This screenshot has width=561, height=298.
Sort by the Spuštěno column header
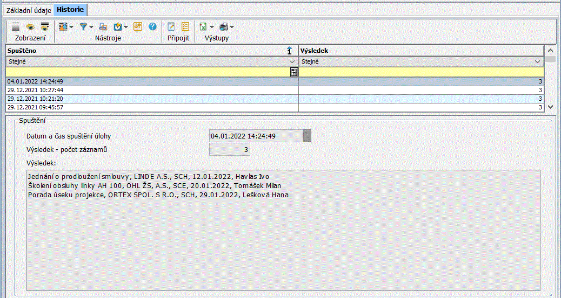pyautogui.click(x=146, y=51)
